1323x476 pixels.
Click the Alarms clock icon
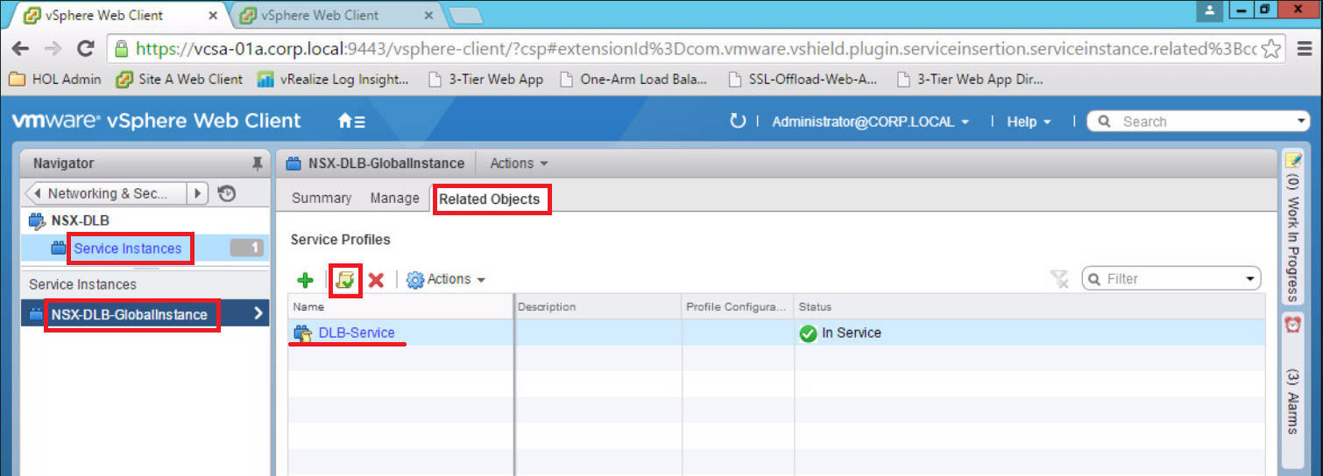pos(1292,324)
